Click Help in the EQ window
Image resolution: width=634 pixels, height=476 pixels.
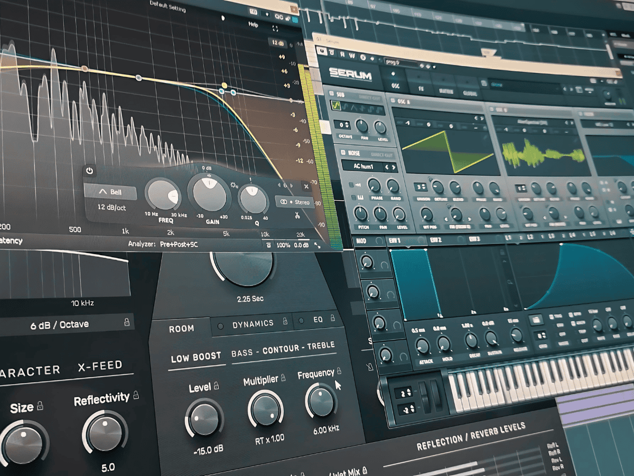pos(254,25)
